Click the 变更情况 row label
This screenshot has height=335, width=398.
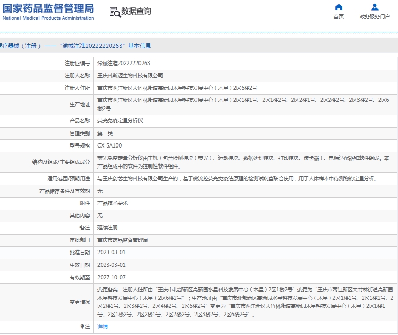[79, 302]
